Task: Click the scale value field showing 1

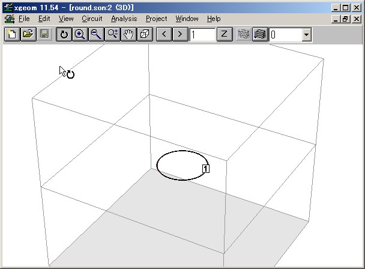Action: [202, 35]
